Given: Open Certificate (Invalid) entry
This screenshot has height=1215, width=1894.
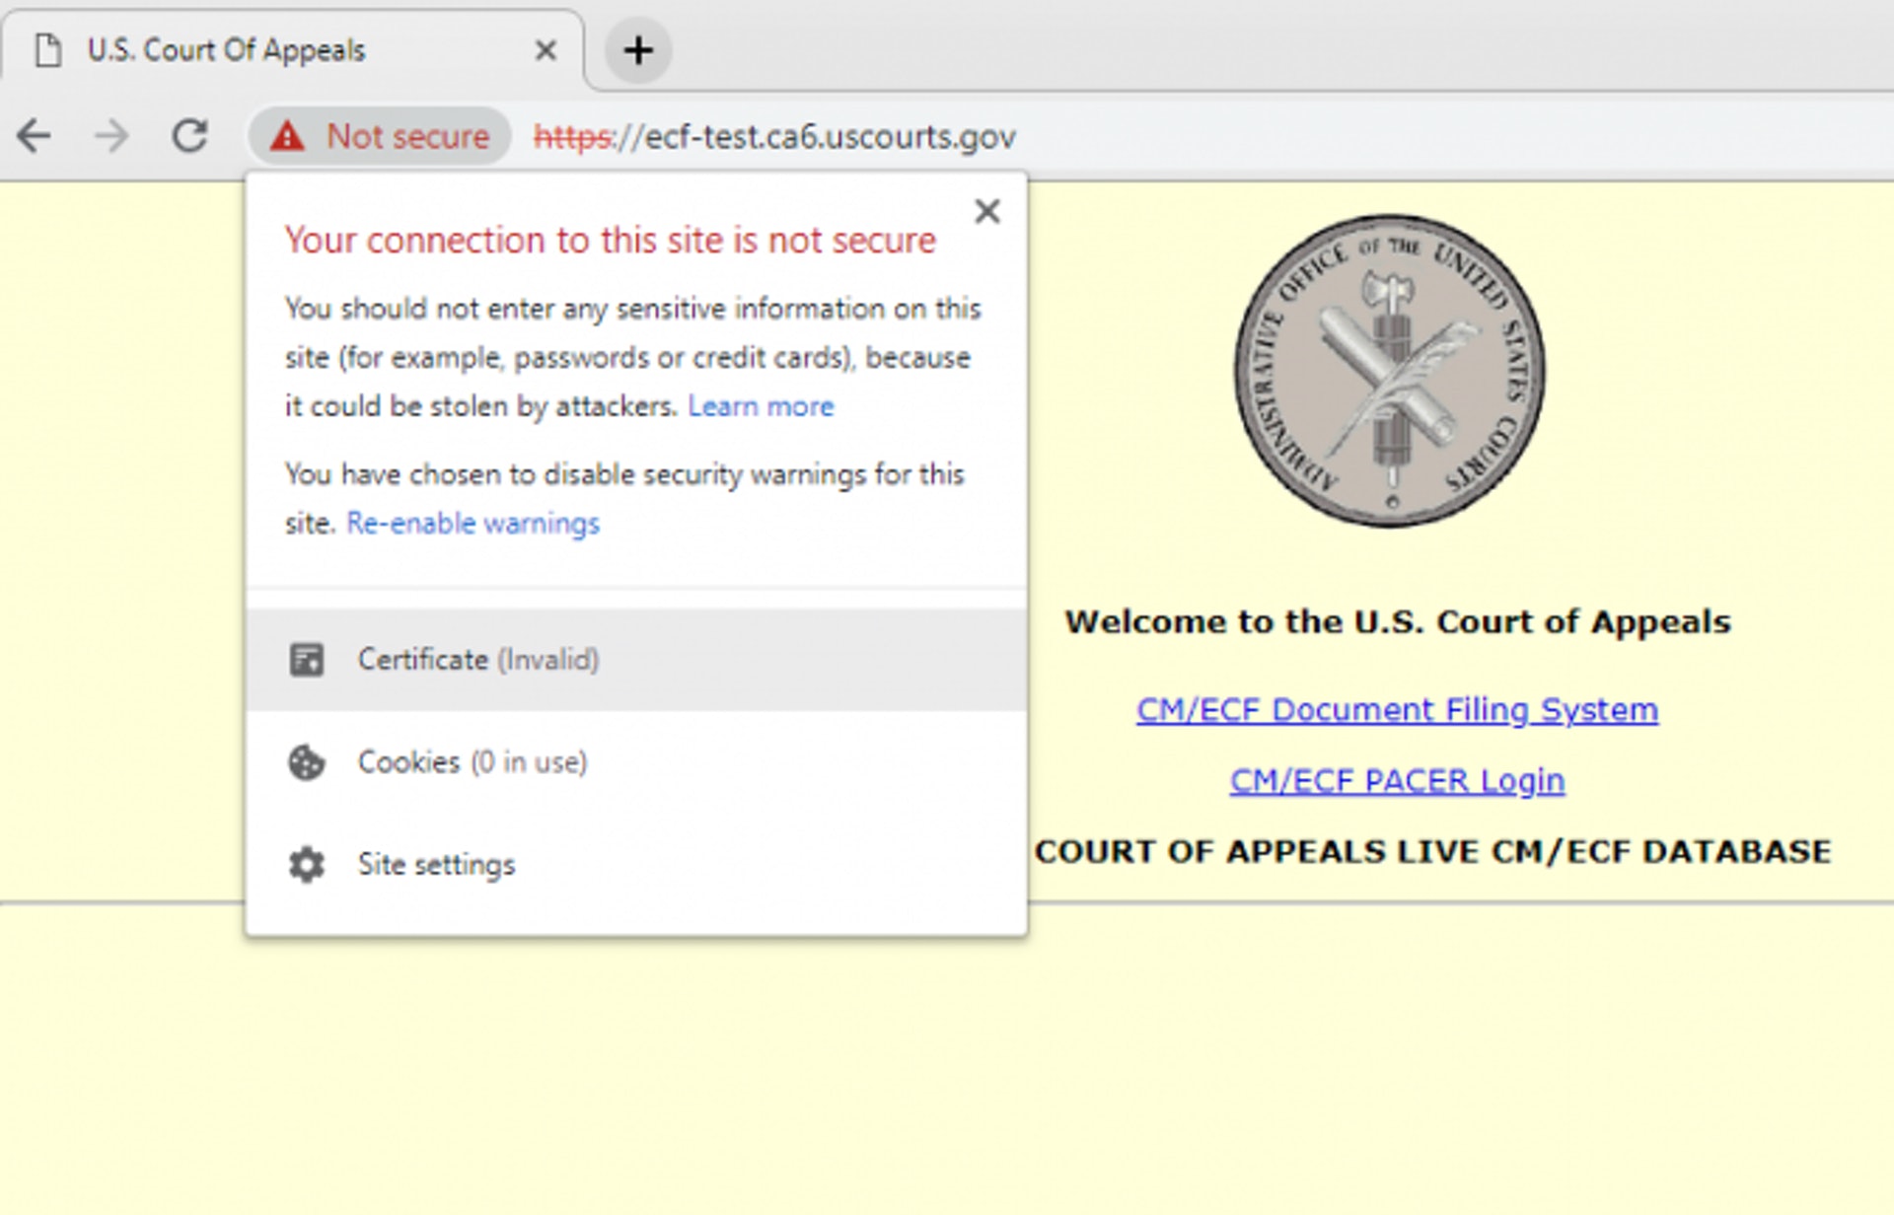Looking at the screenshot, I should (x=478, y=659).
